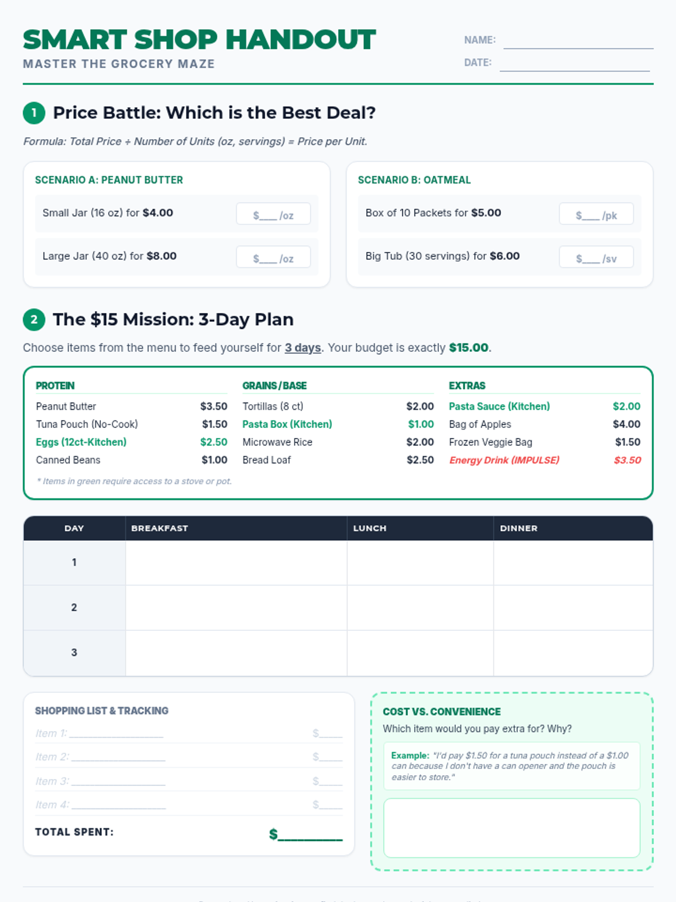Click the empty Cost vs. Convenience answer box
The height and width of the screenshot is (902, 676).
(x=512, y=828)
